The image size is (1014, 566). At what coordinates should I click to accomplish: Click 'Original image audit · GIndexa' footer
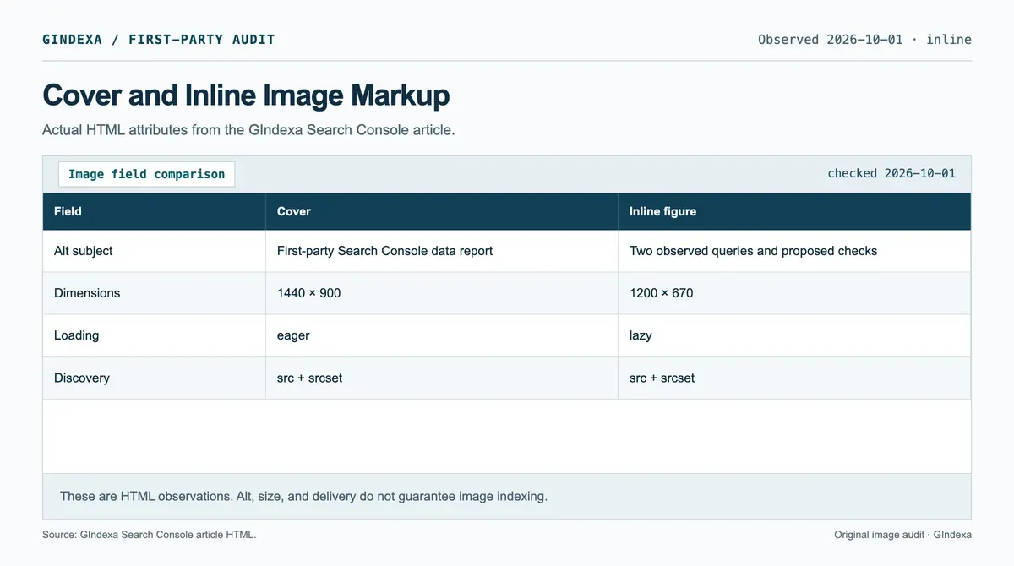(902, 535)
